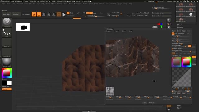Select the Draw mode icon
Image resolution: width=199 pixels, height=112 pixels.
(39, 14)
